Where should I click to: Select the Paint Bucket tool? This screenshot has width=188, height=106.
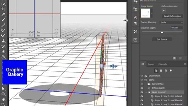tap(3, 57)
